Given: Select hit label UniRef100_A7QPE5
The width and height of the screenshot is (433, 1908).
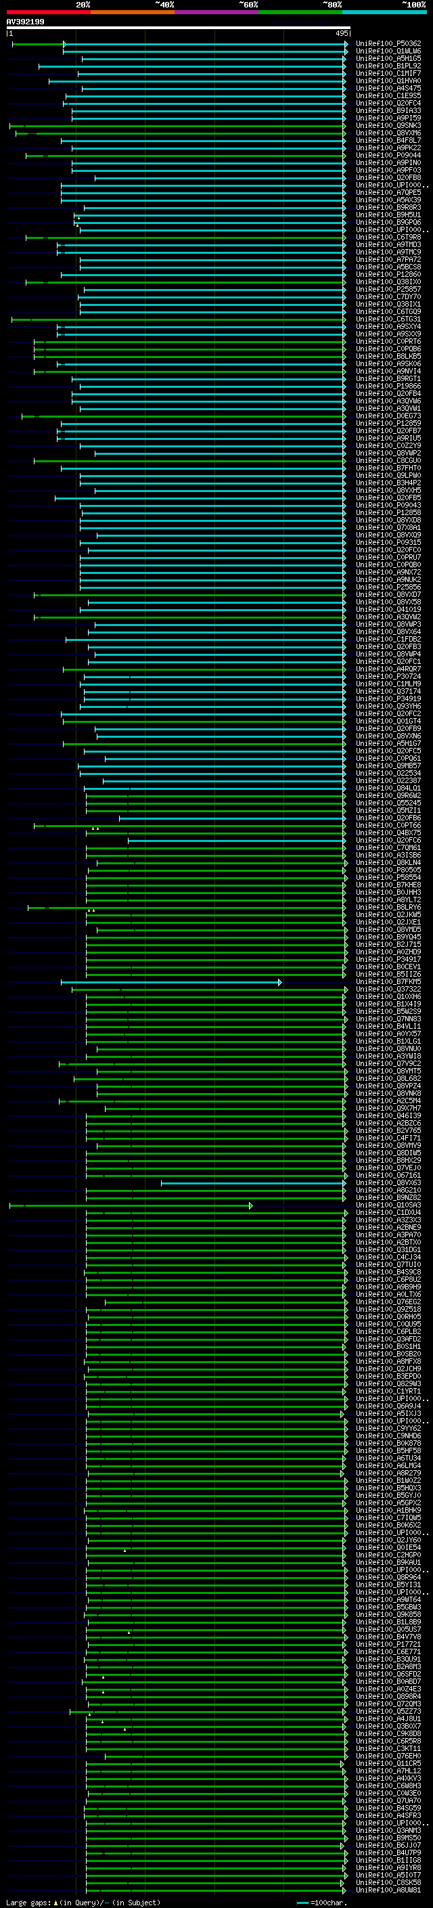Looking at the screenshot, I should point(388,193).
